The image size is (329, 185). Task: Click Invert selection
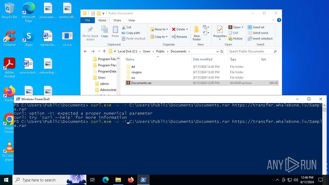click(x=260, y=39)
